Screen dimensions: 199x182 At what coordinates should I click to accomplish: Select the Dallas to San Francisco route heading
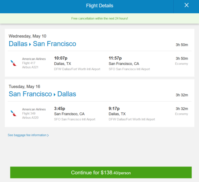click(x=42, y=44)
